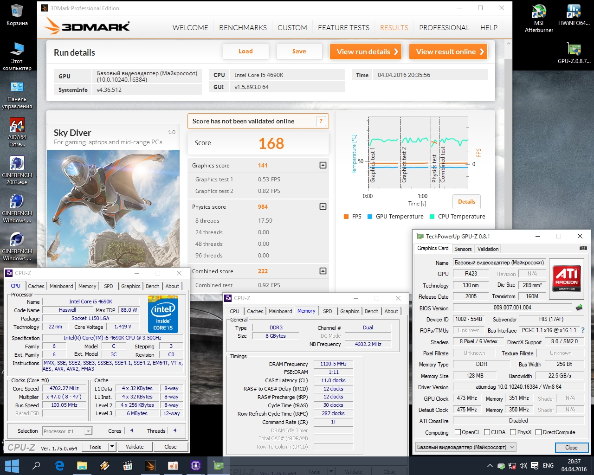
Task: Click Close button in GPU-Z
Action: pos(571,448)
